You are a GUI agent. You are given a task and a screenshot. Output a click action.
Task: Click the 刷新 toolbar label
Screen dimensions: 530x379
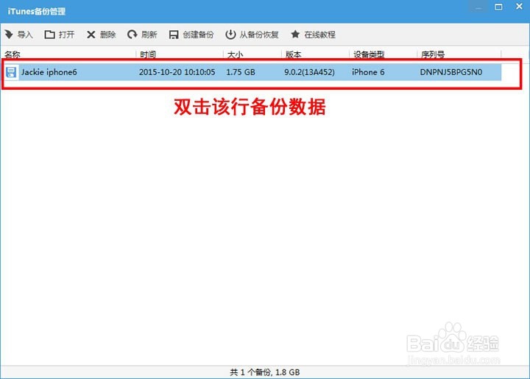point(149,35)
